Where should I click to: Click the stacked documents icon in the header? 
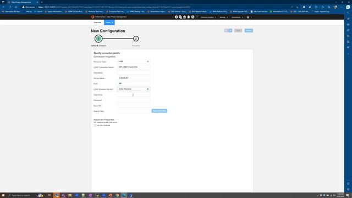click(180, 17)
